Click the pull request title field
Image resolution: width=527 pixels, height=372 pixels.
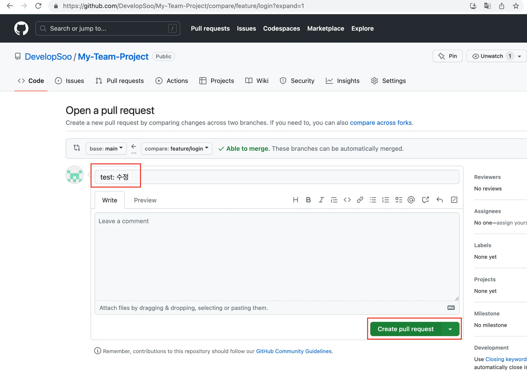(x=277, y=177)
